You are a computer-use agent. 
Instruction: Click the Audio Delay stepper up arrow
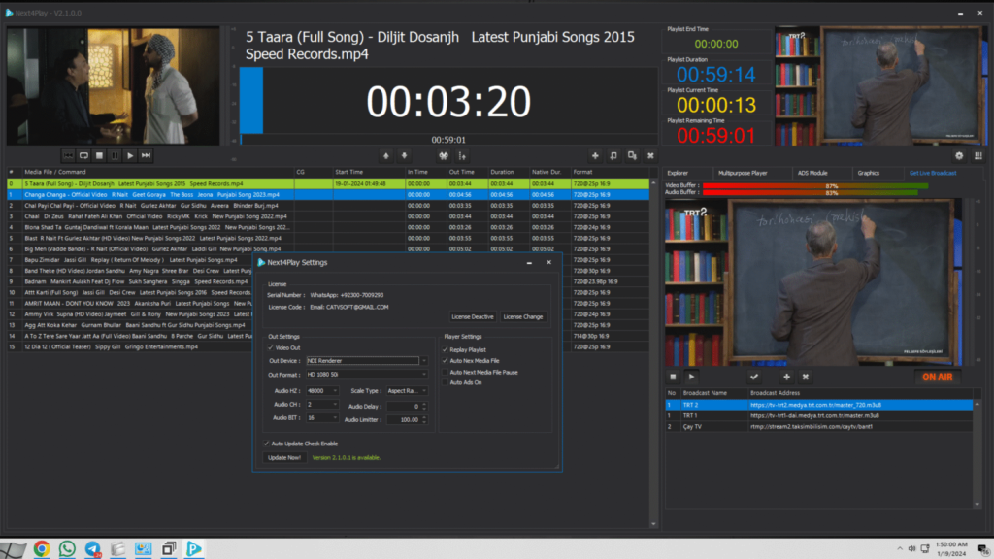pos(423,402)
